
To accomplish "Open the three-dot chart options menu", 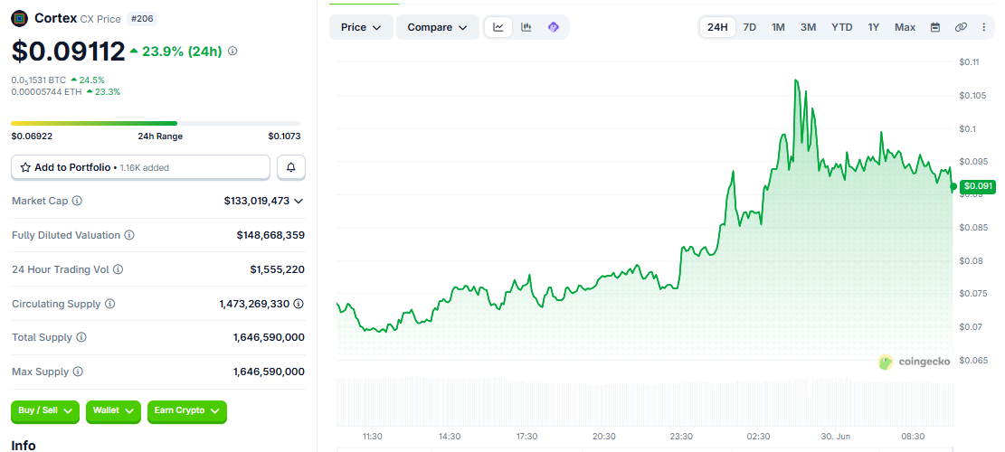I will tap(984, 27).
